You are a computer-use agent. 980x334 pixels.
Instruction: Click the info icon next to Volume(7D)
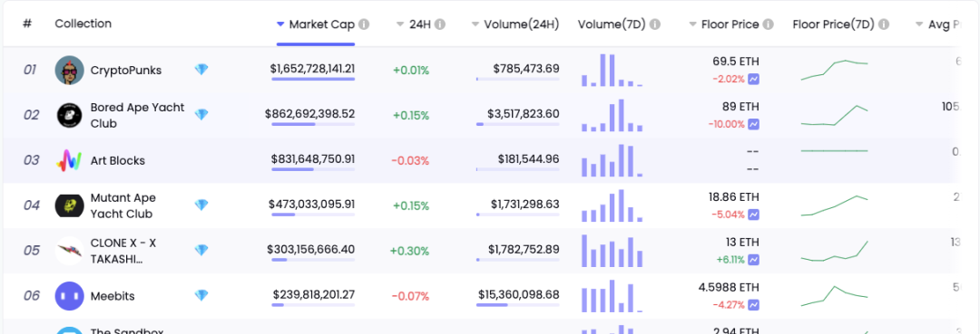point(655,24)
